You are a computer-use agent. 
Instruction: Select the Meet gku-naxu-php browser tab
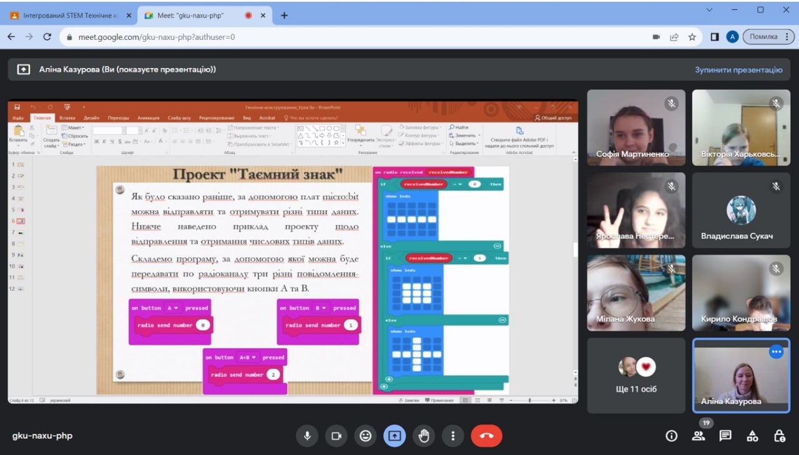pos(194,16)
